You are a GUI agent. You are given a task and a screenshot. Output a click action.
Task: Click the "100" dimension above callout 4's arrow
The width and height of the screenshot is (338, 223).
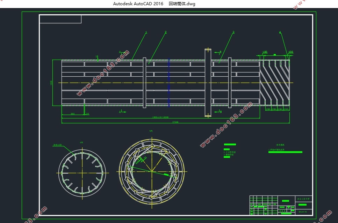(x=290, y=52)
